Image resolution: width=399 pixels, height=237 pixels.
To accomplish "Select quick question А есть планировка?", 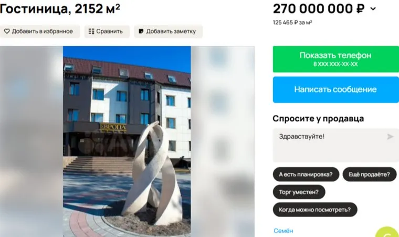I will [x=306, y=174].
